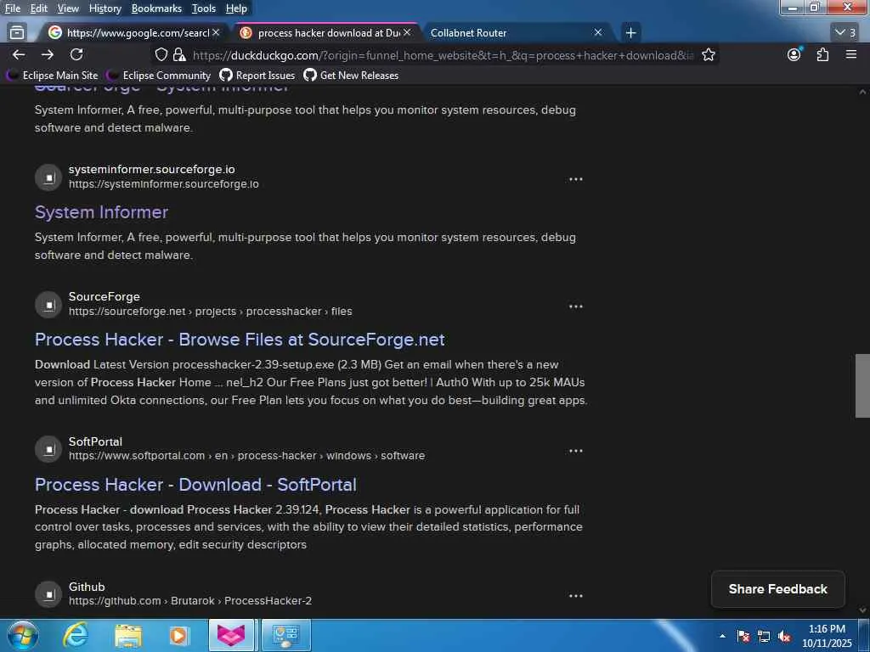The image size is (870, 652).
Task: Go forward with the forward arrow
Action: [48, 54]
